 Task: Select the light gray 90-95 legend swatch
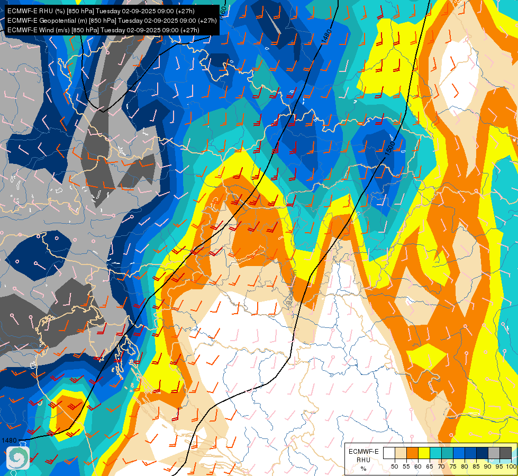(x=494, y=453)
